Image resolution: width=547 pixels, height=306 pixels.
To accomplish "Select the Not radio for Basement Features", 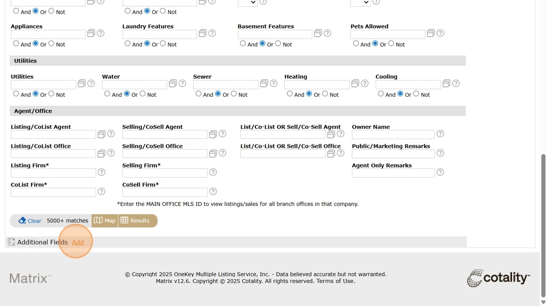I will click(x=278, y=43).
